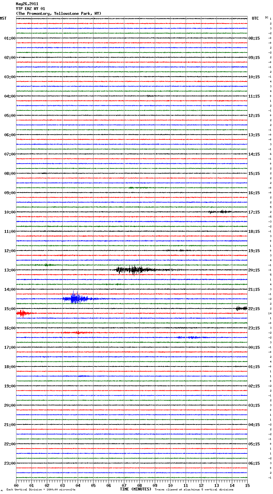Select the 04:00 MST hour label
Screen dimensions: 273x494
pos(10,96)
